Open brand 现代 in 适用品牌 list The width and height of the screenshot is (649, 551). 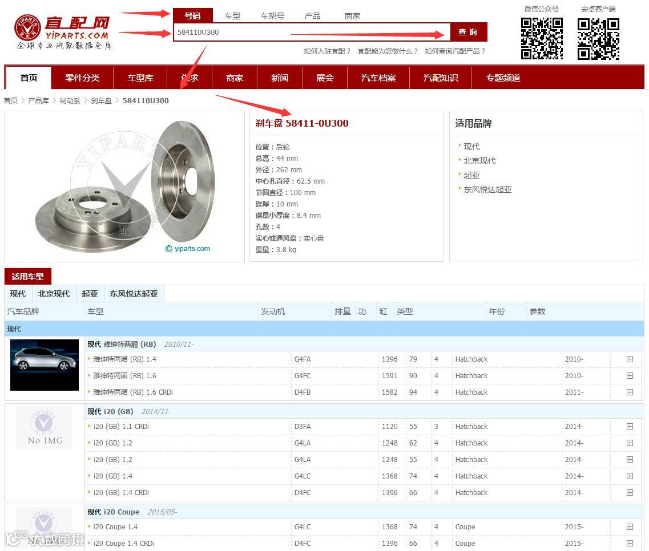click(471, 147)
